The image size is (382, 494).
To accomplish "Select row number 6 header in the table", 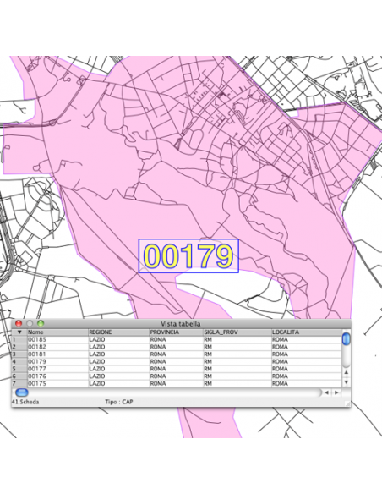I will (19, 376).
